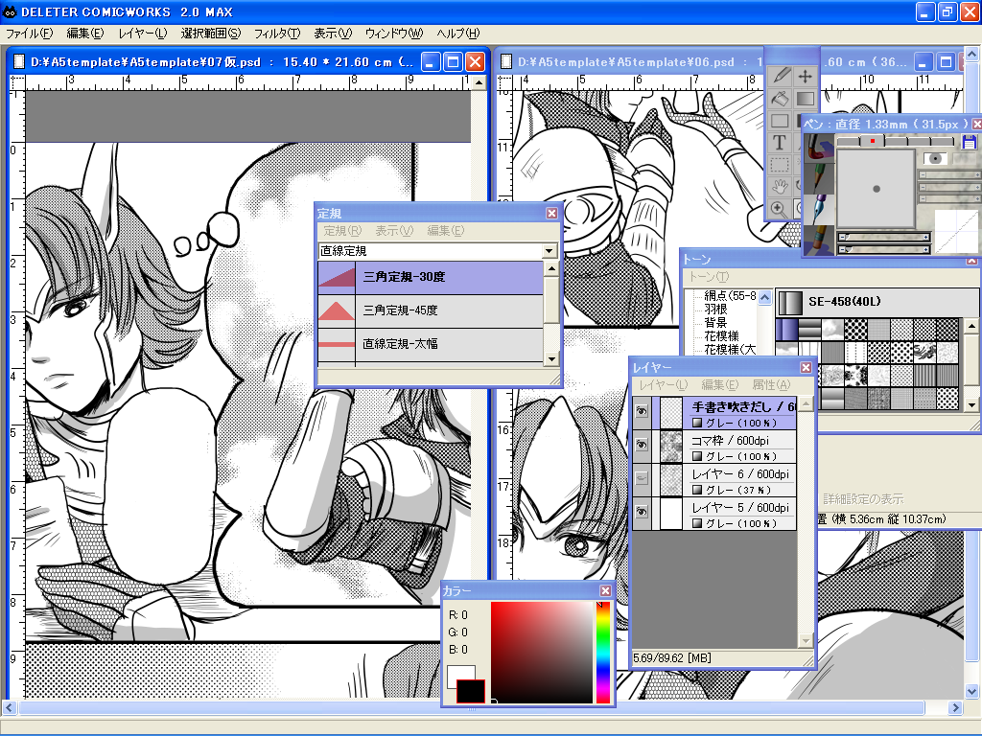The image size is (982, 736).
Task: Select レイヤー 5 / 600dpi layer row
Action: coord(713,514)
